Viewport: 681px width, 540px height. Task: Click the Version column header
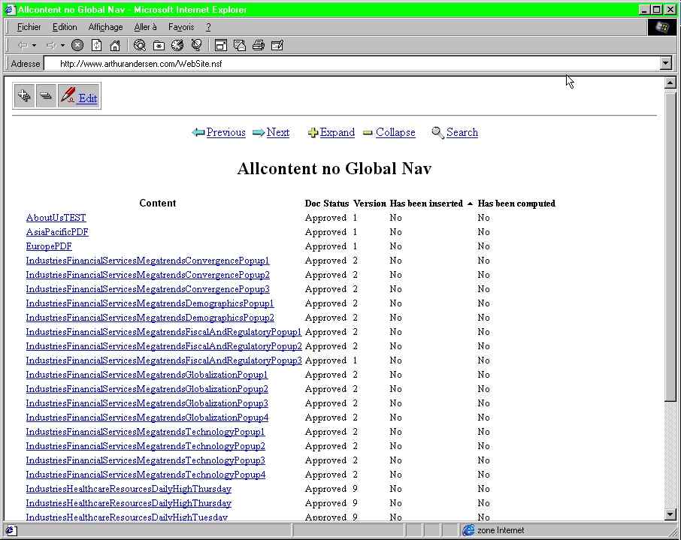370,203
